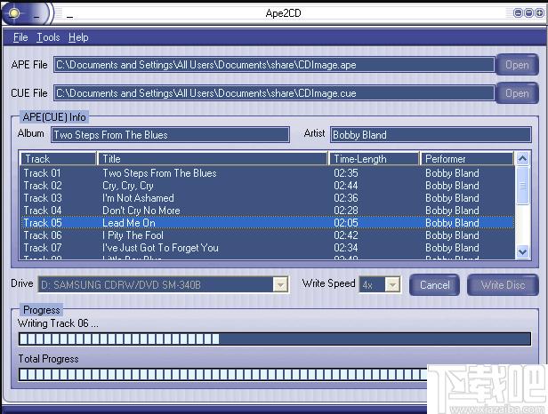Click Open button for APE File
Image resolution: width=548 pixels, height=414 pixels.
[x=517, y=65]
